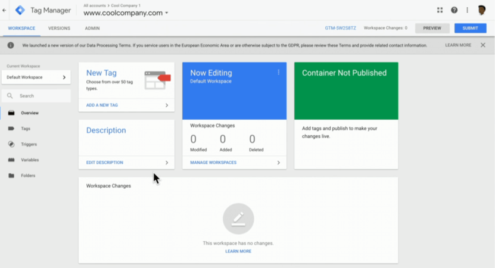
Task: Click the Overview sidebar icon
Action: [x=11, y=113]
